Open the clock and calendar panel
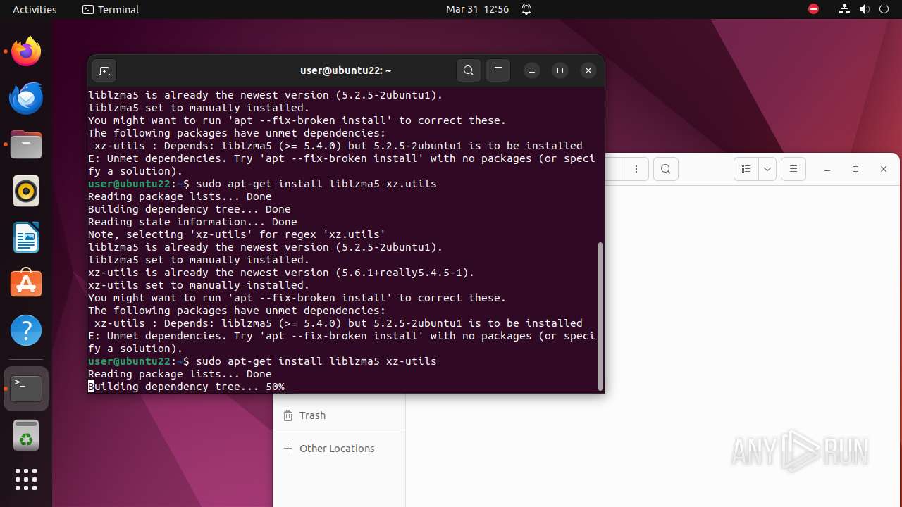 [477, 9]
